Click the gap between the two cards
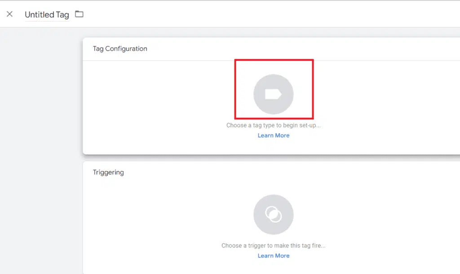This screenshot has height=274, width=460. (270, 158)
